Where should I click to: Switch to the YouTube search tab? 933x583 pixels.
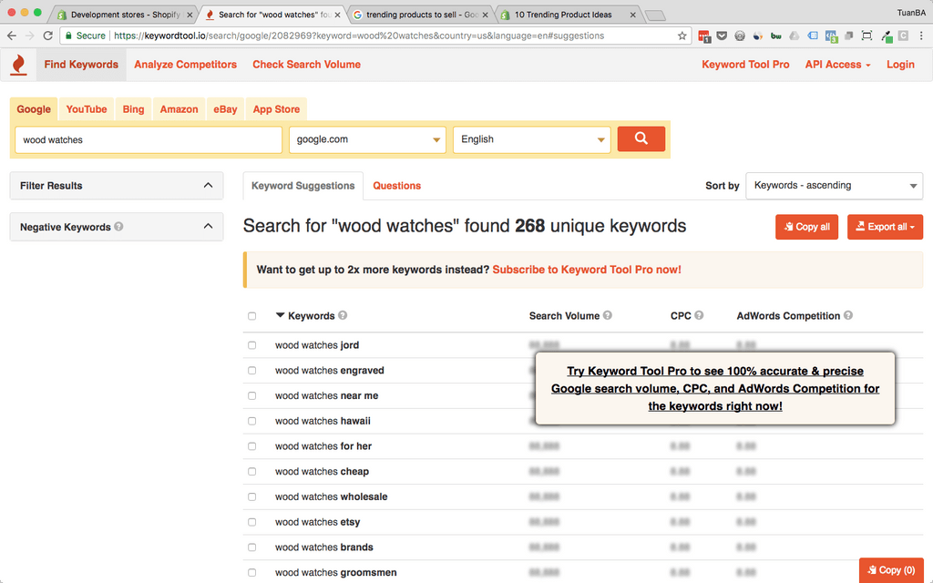[x=87, y=109]
